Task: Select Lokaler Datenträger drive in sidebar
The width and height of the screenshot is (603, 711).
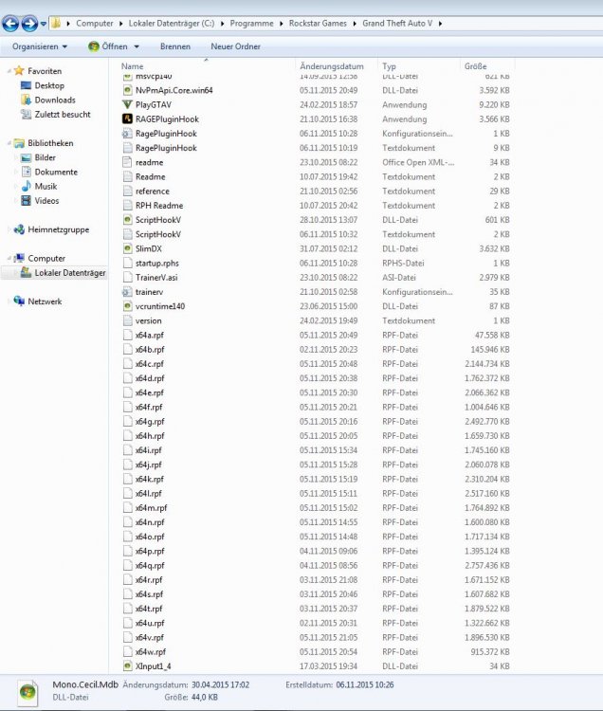Action: [70, 272]
